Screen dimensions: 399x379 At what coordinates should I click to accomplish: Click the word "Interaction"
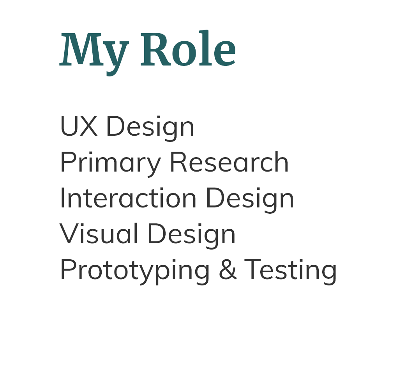(128, 197)
